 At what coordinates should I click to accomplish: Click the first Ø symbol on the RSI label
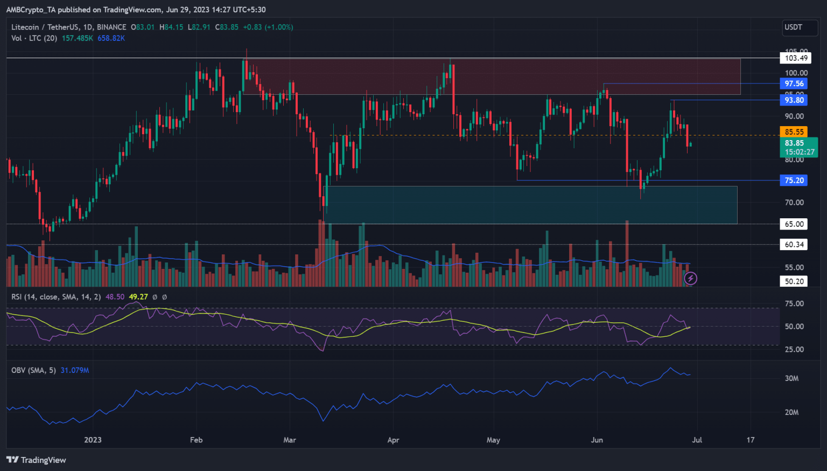point(154,297)
